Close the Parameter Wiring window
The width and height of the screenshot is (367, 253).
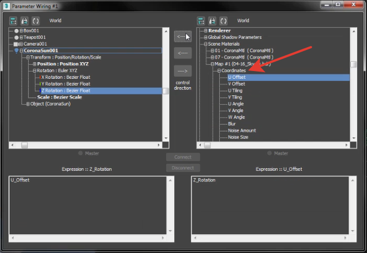(354, 4)
